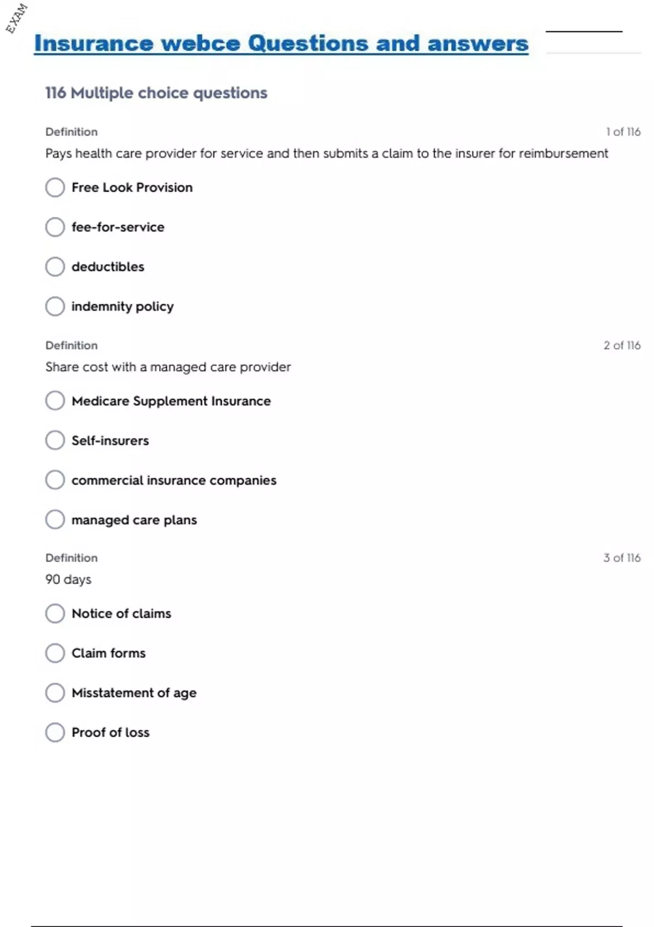Select the deductibles radio button
This screenshot has height=927, width=654.
[55, 267]
